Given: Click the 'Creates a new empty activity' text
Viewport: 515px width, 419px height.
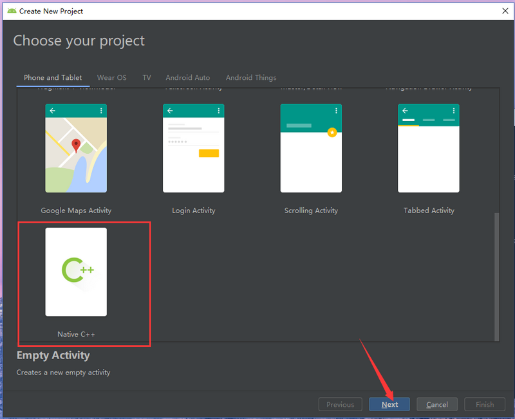Looking at the screenshot, I should 63,373.
